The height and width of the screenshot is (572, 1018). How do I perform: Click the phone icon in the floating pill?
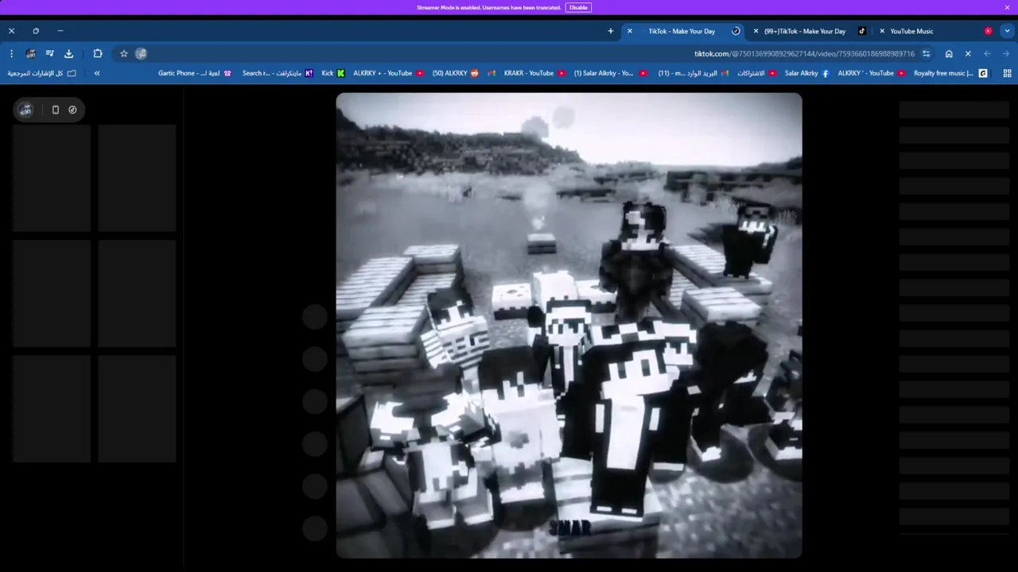[56, 110]
